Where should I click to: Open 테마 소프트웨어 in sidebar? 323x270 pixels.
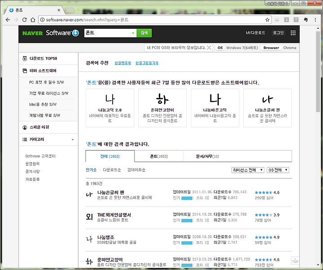(43, 71)
